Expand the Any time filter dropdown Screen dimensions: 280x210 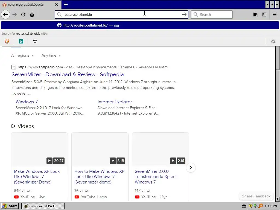51,55
